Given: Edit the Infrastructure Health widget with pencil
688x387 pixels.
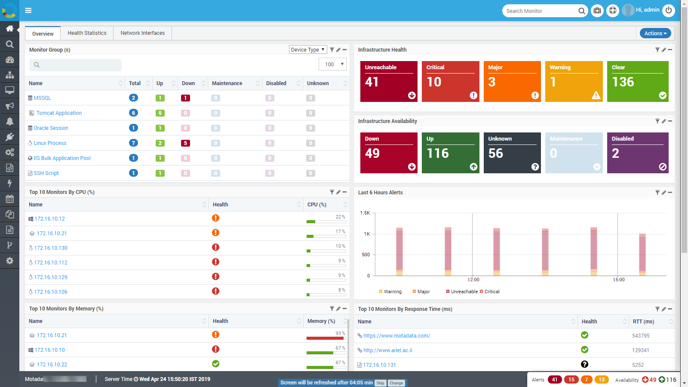Looking at the screenshot, I should (664, 50).
